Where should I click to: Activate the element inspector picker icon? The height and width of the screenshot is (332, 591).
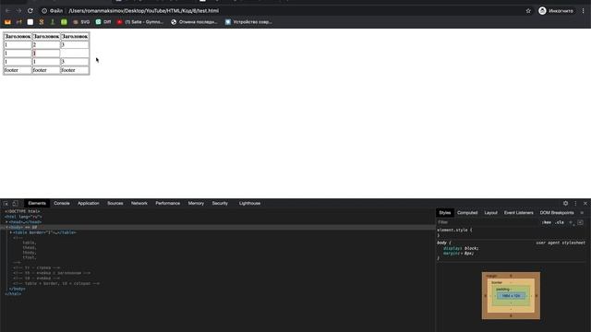click(6, 203)
